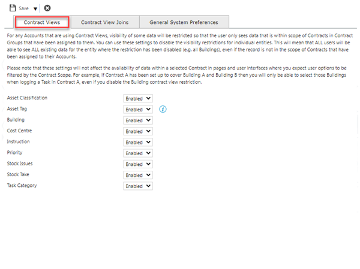Click the Save text button
360x269 pixels.
coord(24,9)
